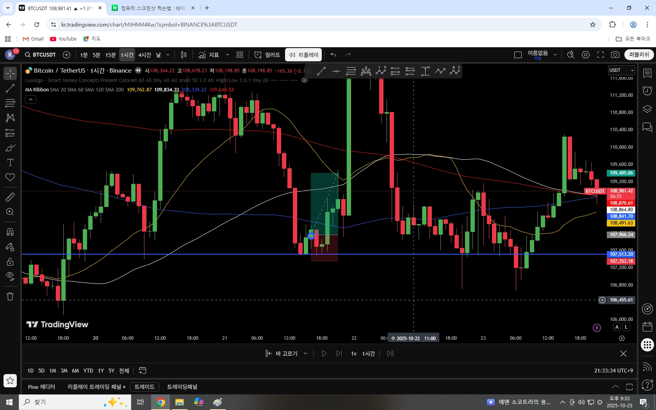
Task: Open Chrome from the Windows taskbar
Action: 160,402
